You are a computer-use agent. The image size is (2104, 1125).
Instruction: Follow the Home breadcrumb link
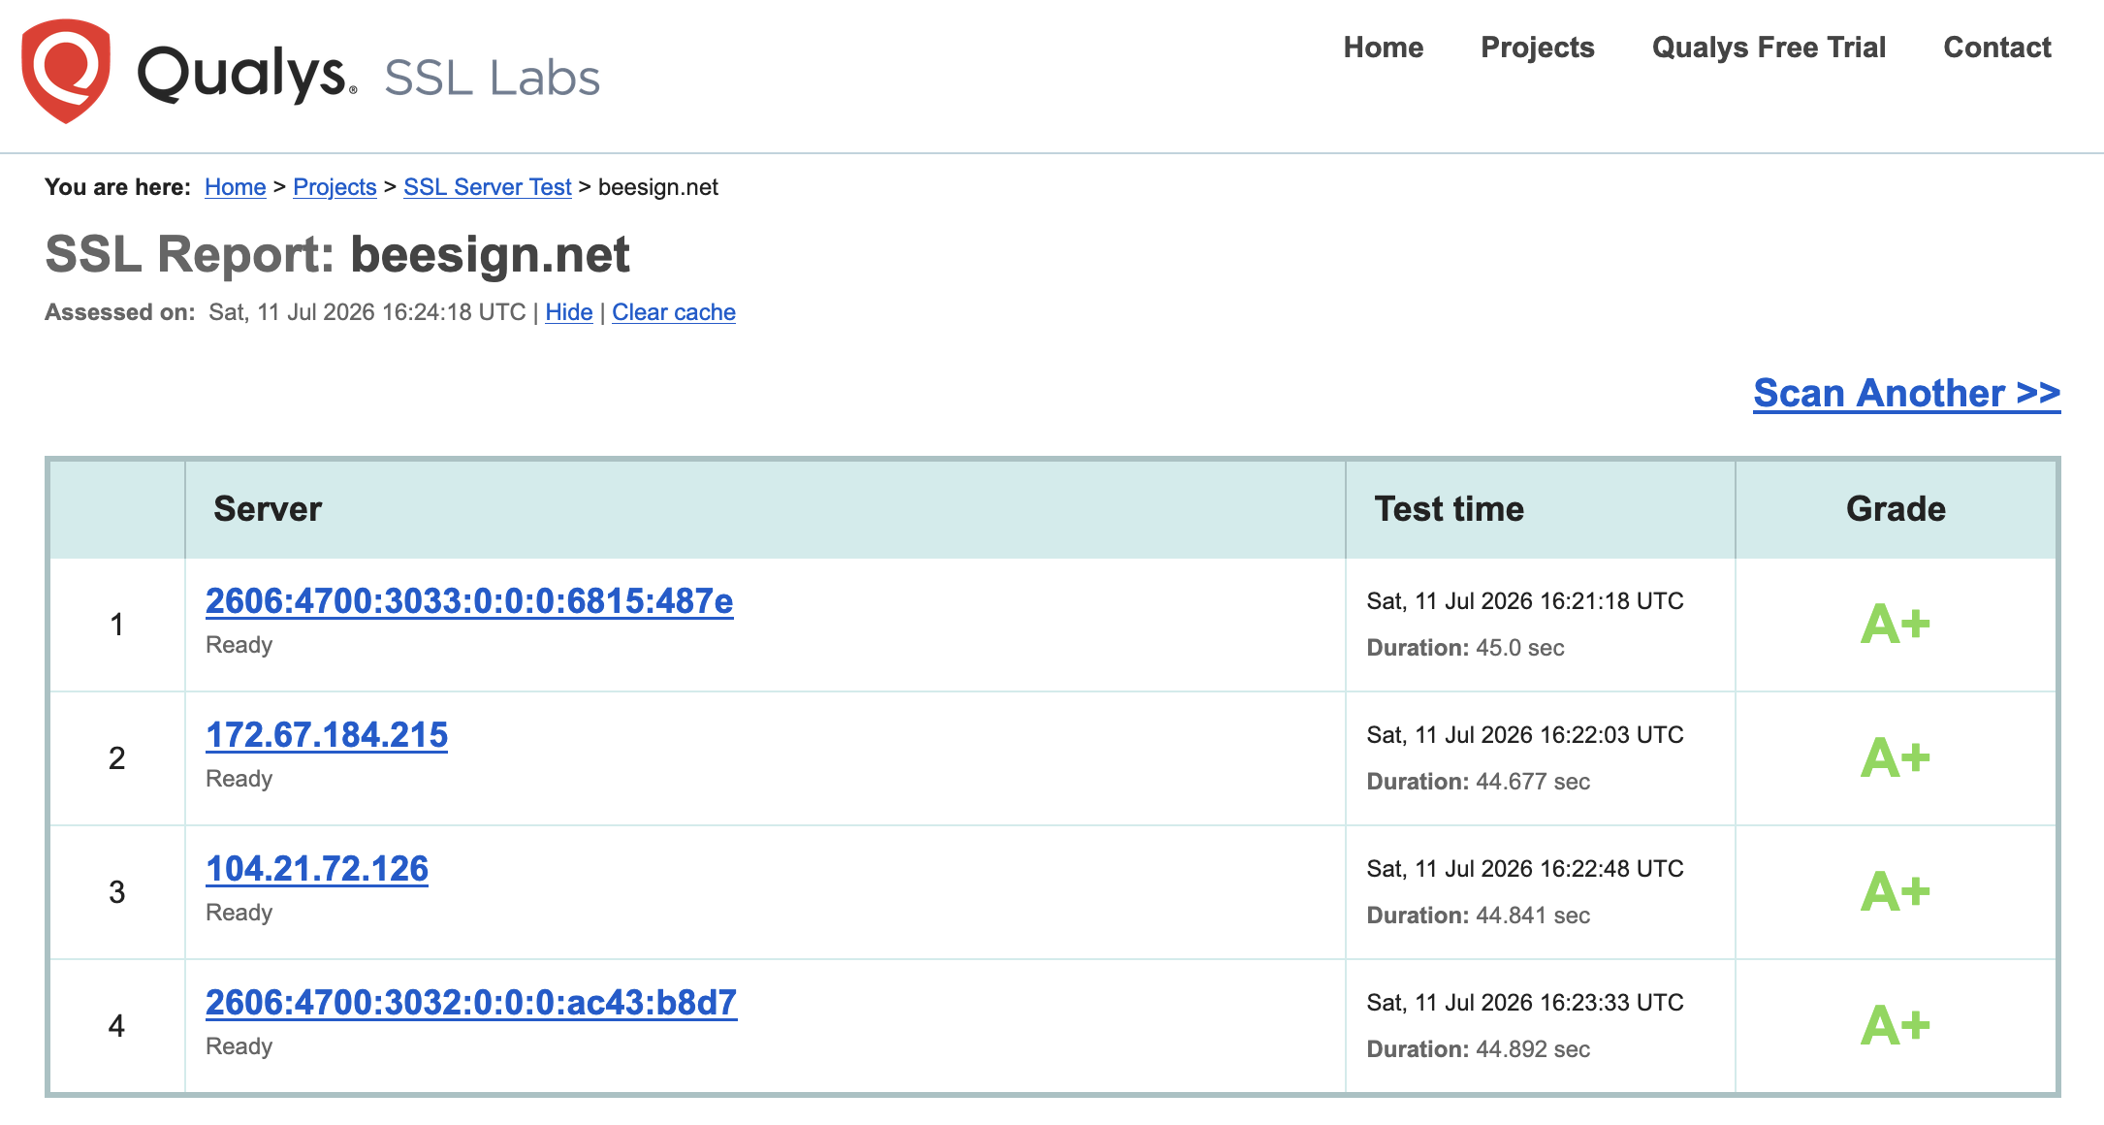(235, 187)
